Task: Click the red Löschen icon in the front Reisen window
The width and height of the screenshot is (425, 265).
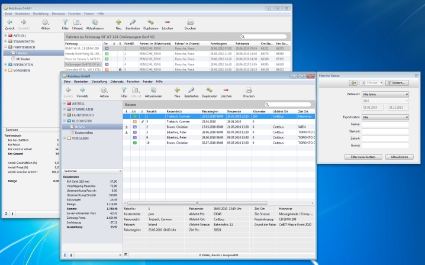Action: click(226, 90)
